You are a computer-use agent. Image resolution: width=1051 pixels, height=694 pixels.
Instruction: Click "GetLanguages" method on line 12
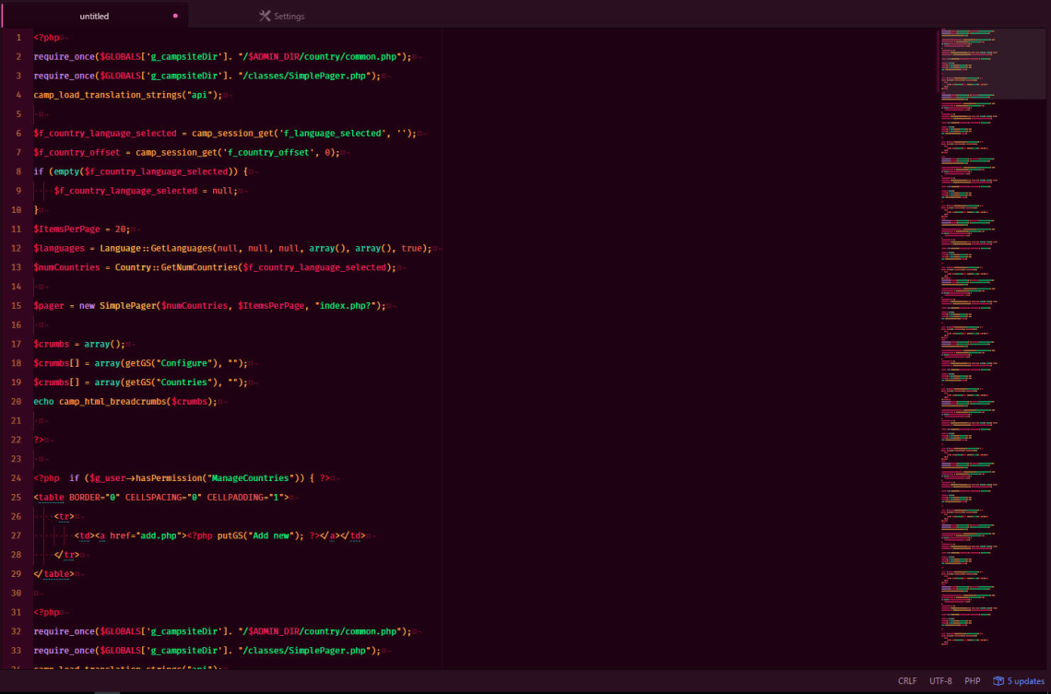(x=181, y=249)
